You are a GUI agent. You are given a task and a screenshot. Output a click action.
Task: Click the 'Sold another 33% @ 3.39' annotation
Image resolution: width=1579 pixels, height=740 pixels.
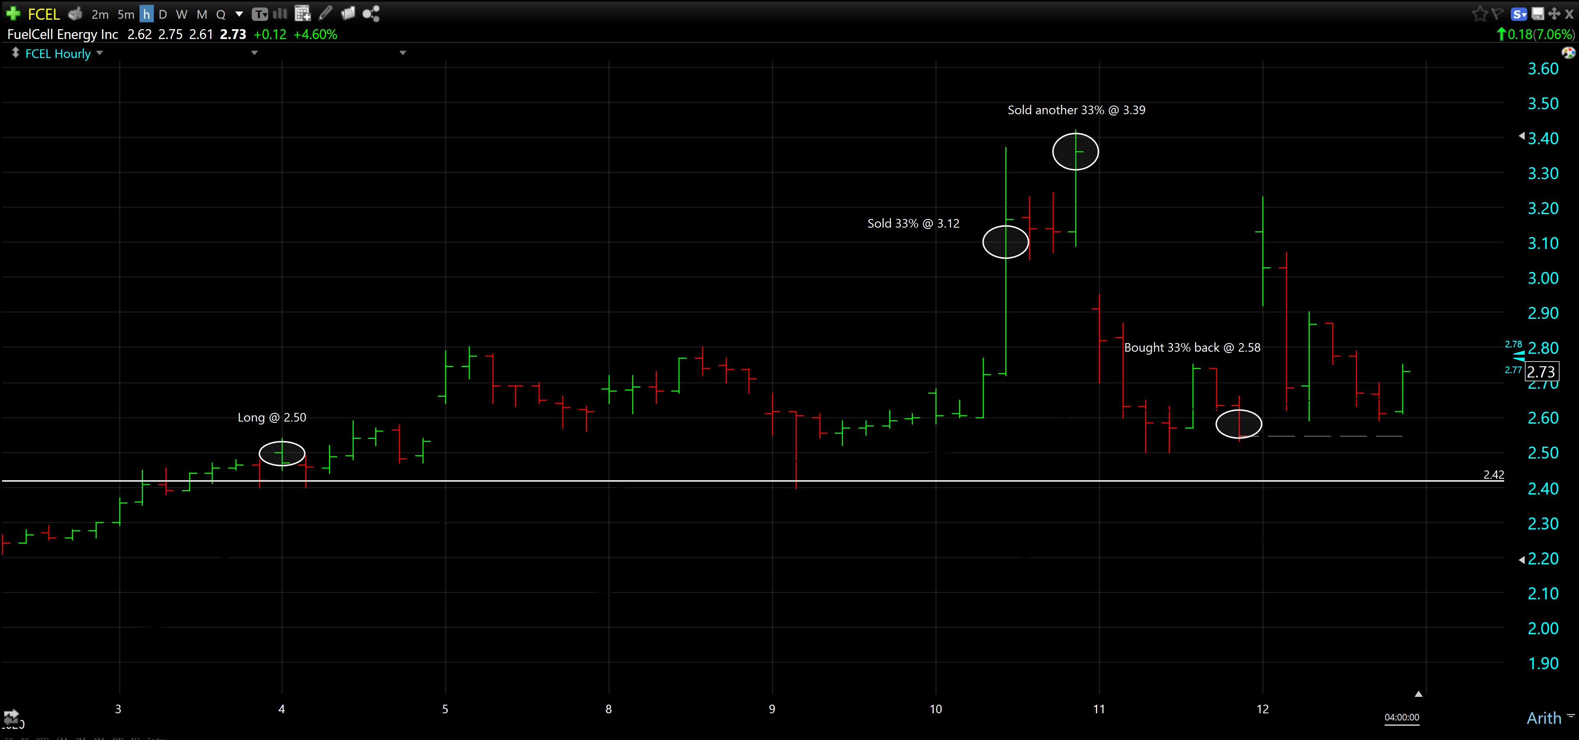(1077, 110)
